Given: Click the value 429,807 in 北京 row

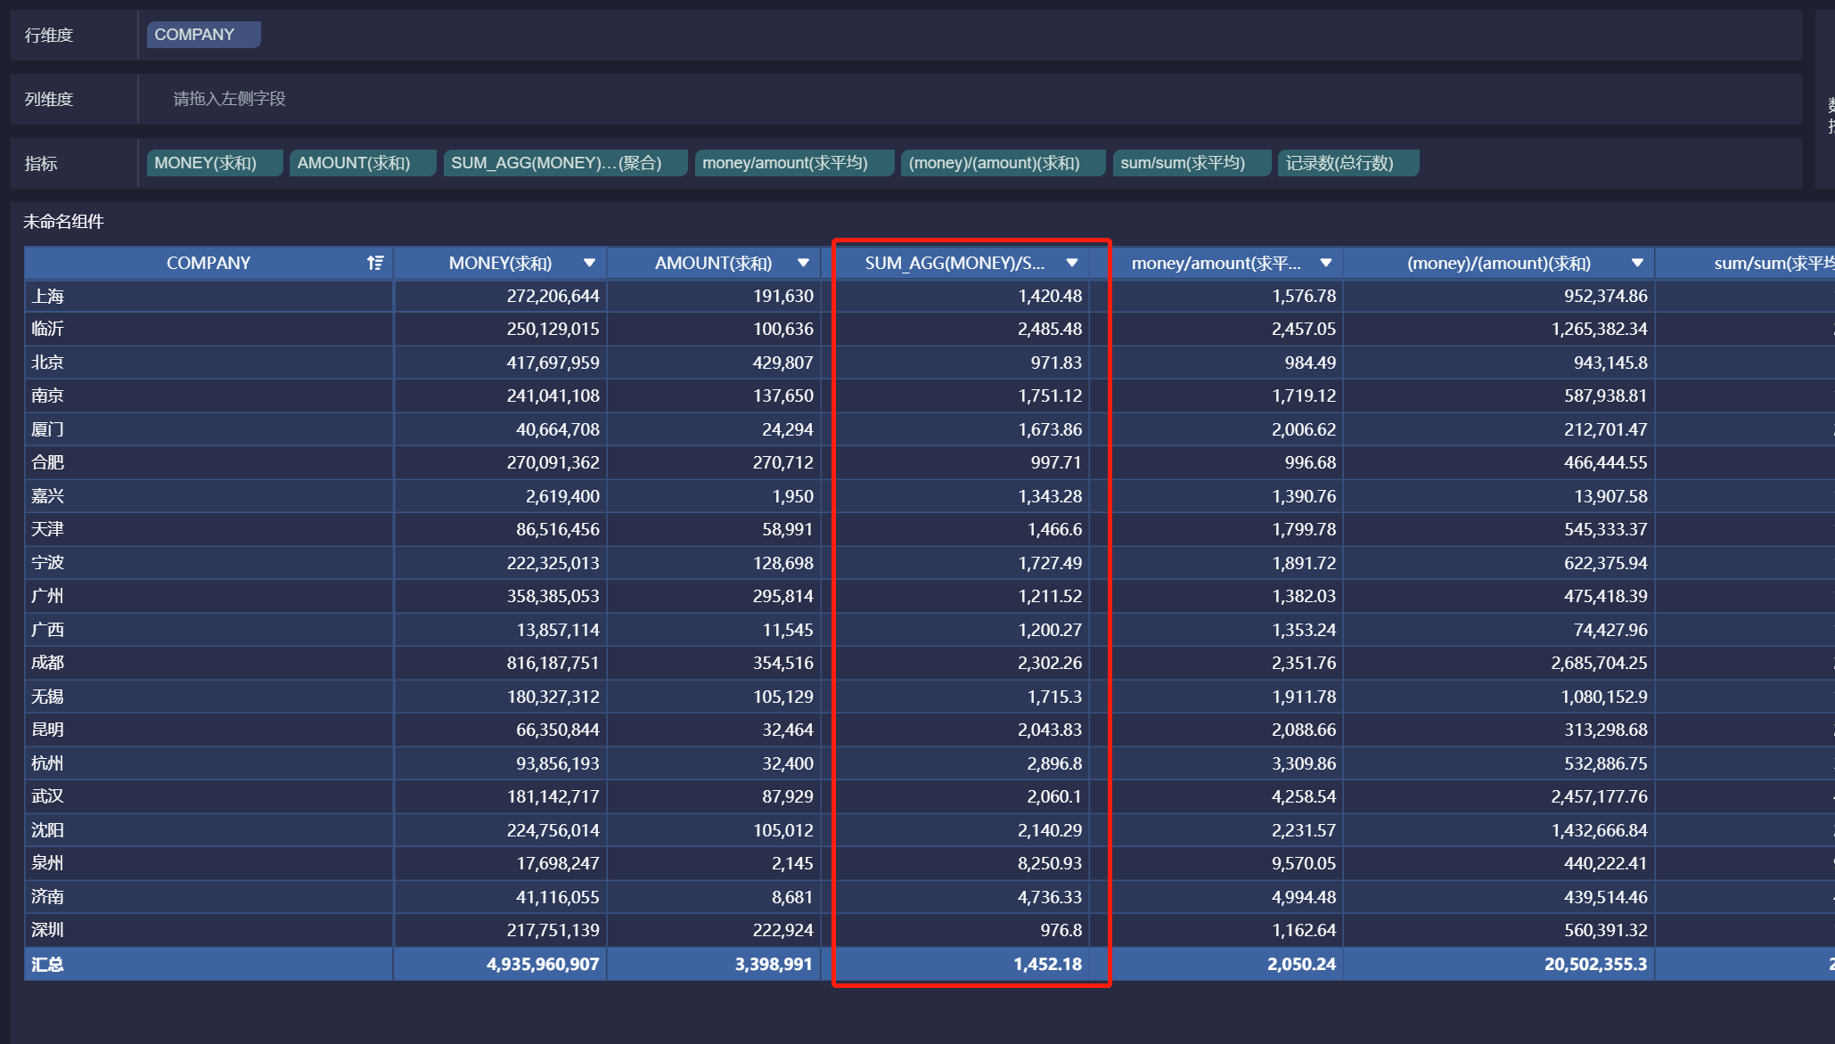Looking at the screenshot, I should (782, 363).
